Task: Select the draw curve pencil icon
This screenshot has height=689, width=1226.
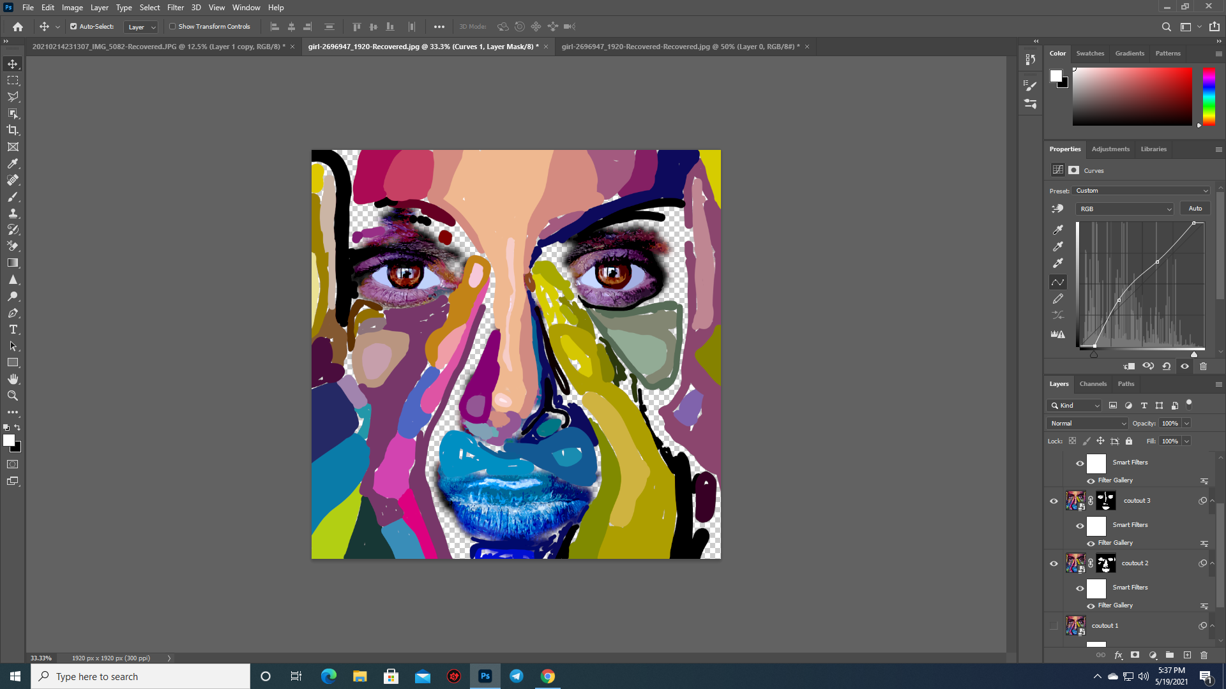Action: pos(1058,299)
